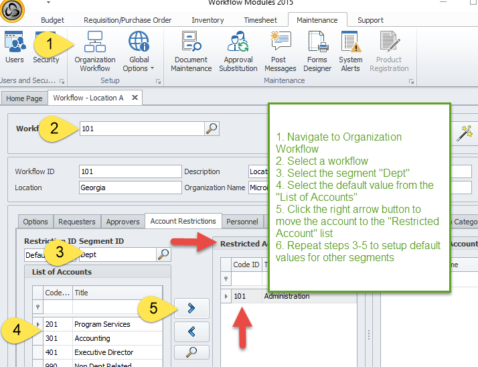The height and width of the screenshot is (367, 478).
Task: Move account right to Restricted list
Action: coord(191,308)
